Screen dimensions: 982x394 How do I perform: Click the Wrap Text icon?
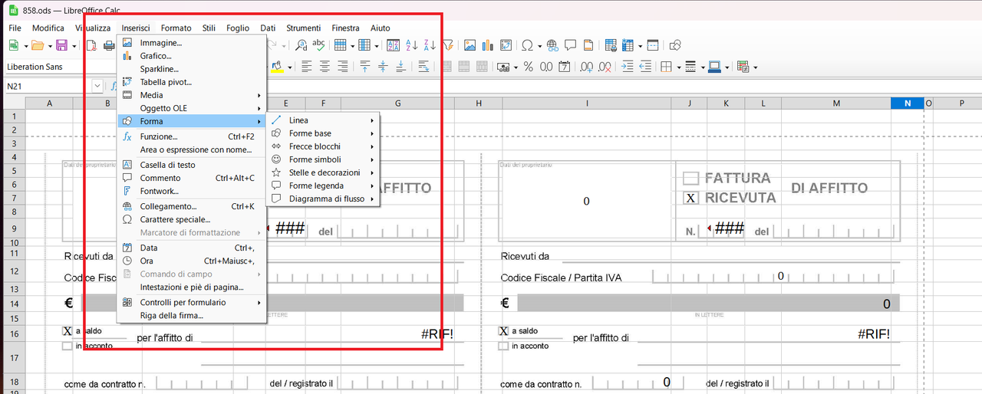423,67
